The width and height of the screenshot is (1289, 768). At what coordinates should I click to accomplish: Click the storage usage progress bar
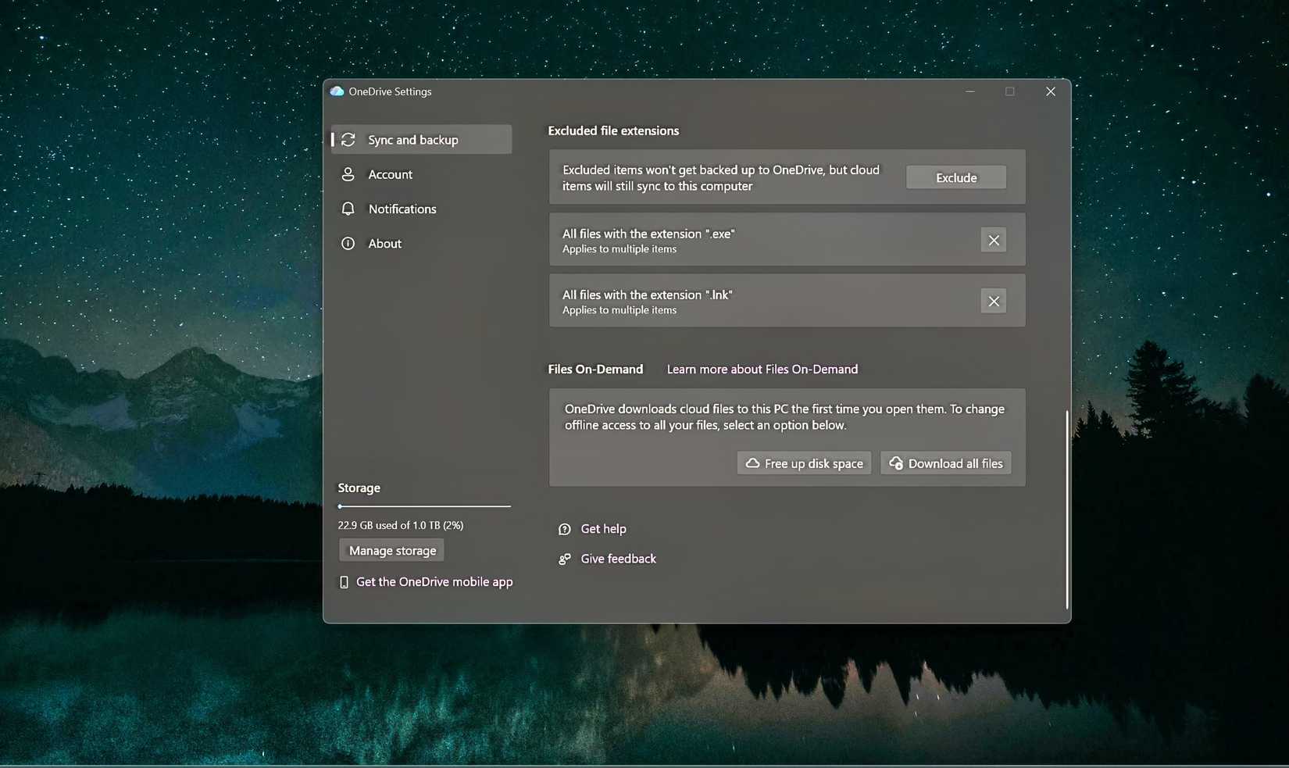point(424,506)
